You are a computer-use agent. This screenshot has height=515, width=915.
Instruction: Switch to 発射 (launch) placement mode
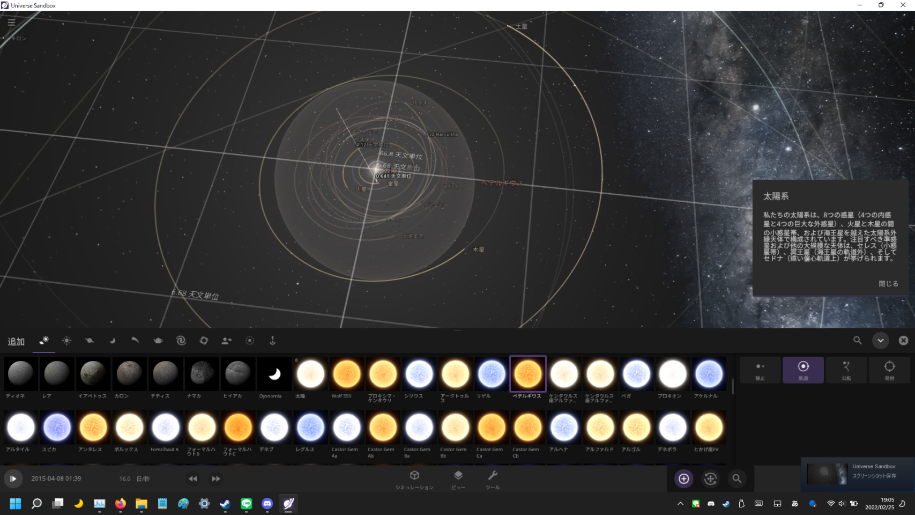click(x=889, y=370)
